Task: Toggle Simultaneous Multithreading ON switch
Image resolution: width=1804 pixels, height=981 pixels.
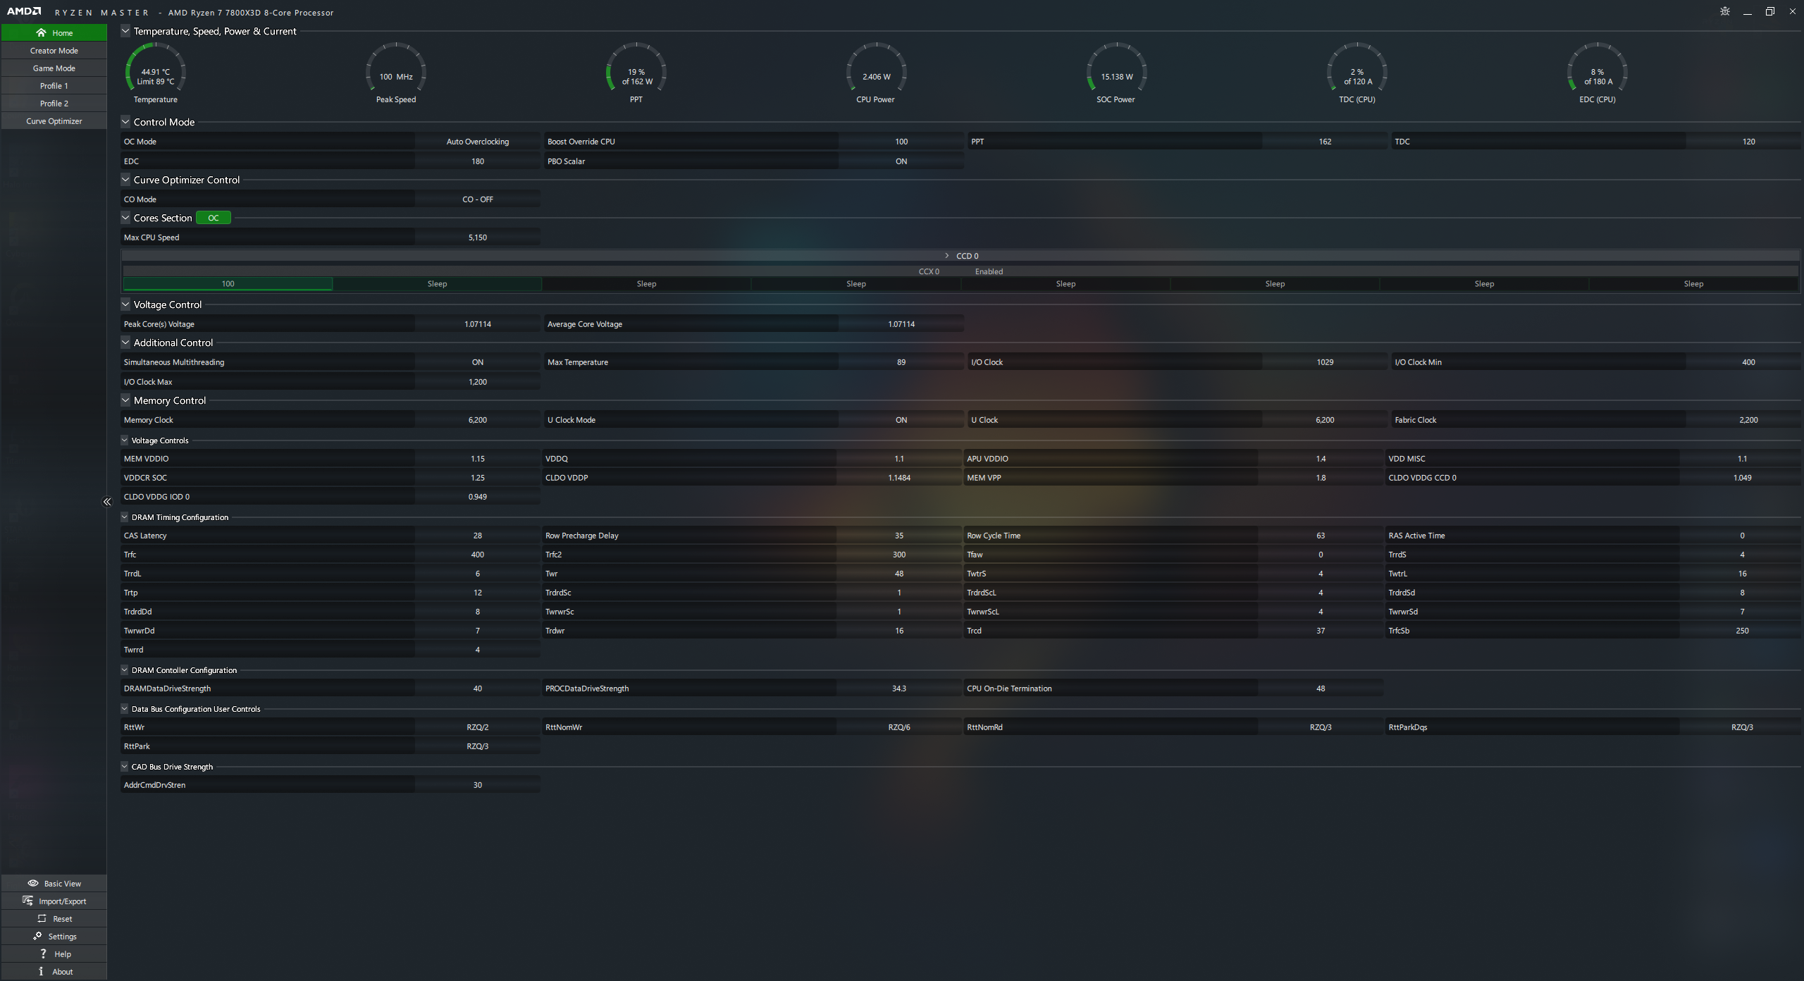Action: coord(477,362)
